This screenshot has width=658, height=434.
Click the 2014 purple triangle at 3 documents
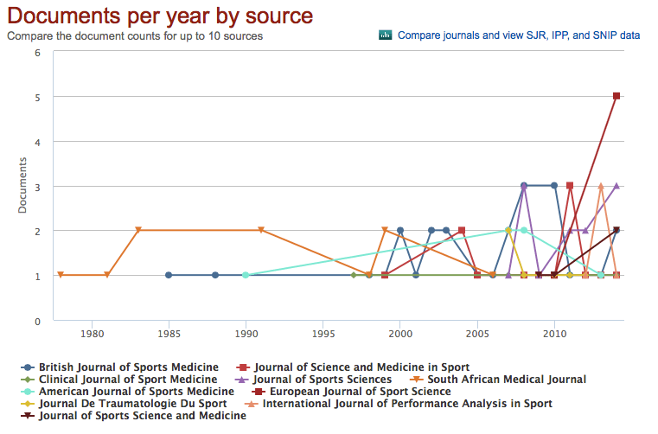616,185
